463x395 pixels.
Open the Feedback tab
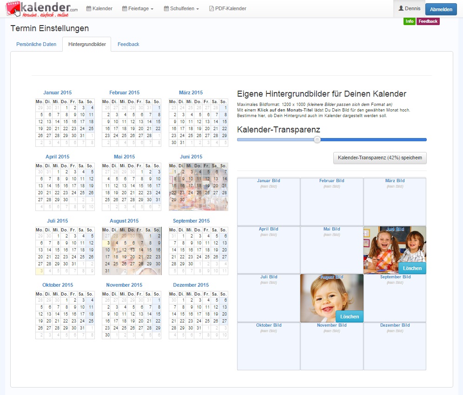[x=128, y=44]
